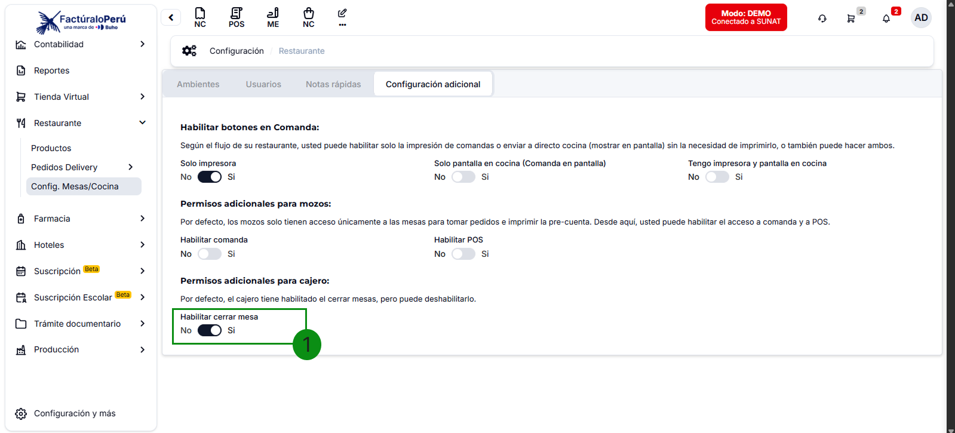Enable Tengo impresora y pantalla toggle

(717, 177)
